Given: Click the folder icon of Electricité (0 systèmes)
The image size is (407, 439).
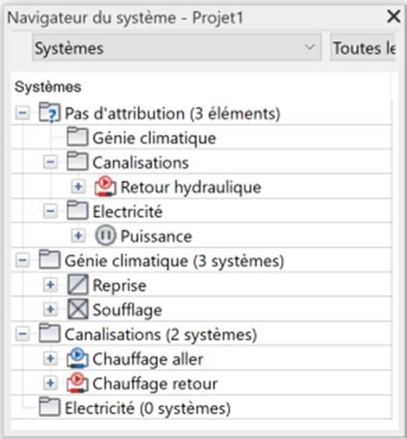Looking at the screenshot, I should coord(50,407).
